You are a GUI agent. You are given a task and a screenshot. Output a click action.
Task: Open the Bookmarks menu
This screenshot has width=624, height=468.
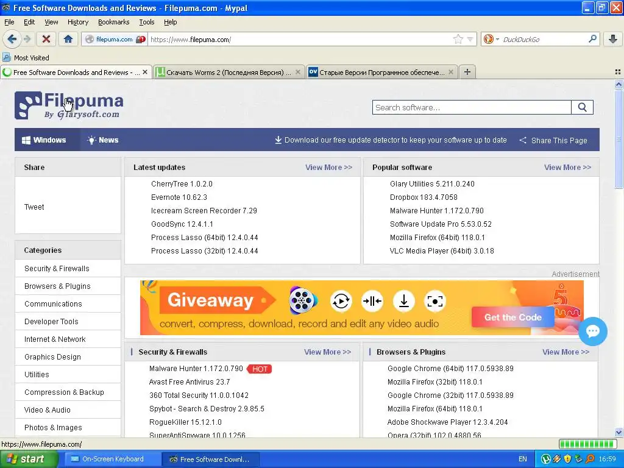(114, 22)
